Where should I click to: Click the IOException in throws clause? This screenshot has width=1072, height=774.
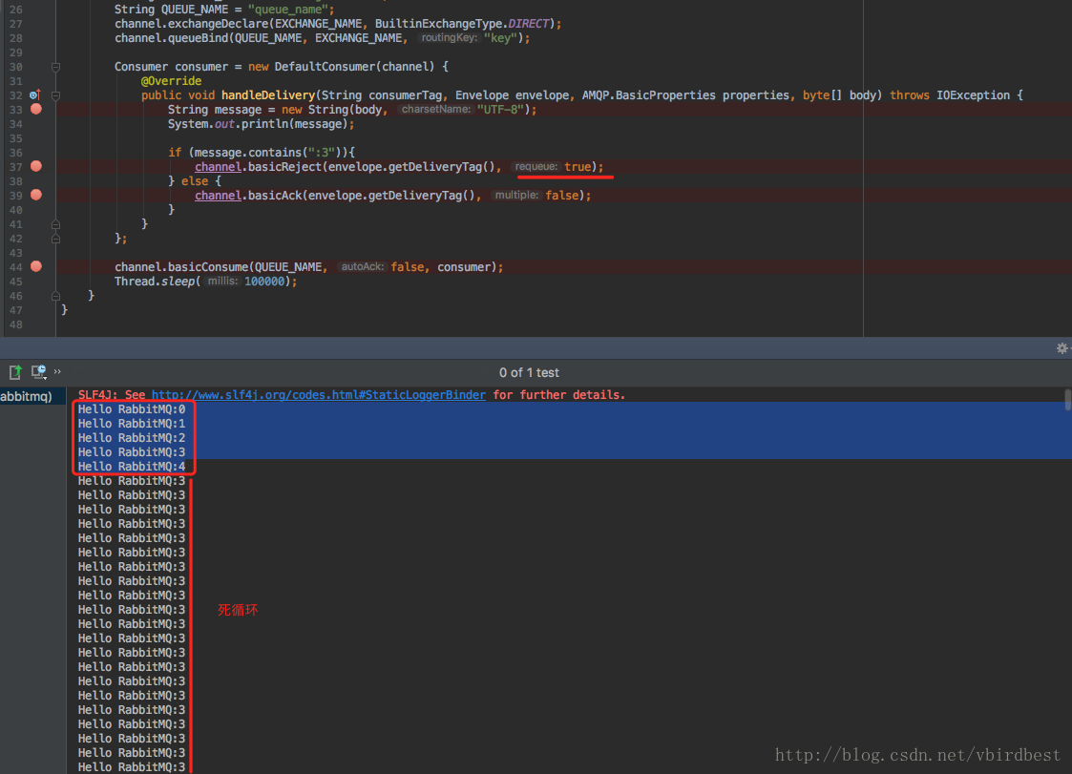coord(973,95)
